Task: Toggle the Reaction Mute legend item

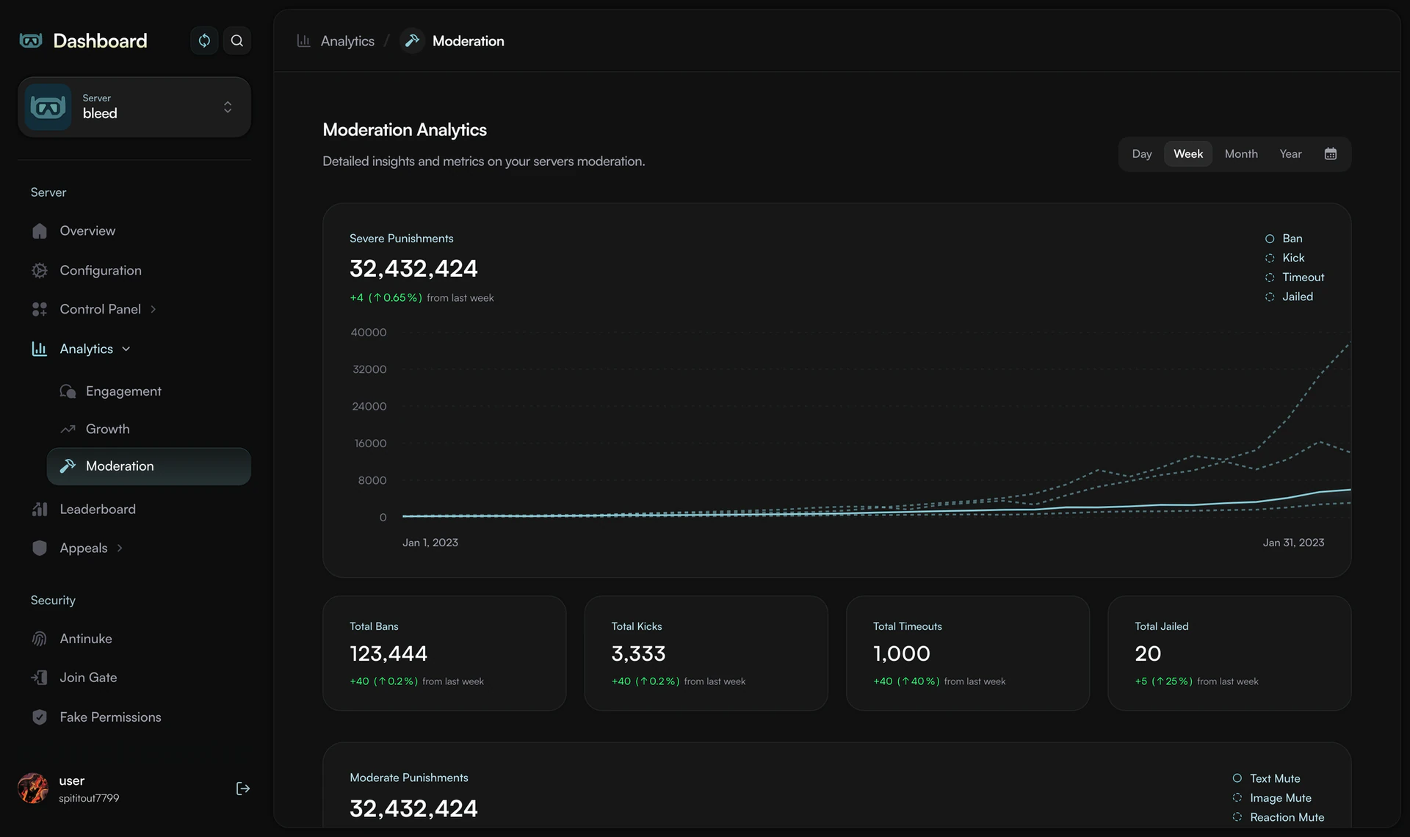Action: pos(1278,817)
